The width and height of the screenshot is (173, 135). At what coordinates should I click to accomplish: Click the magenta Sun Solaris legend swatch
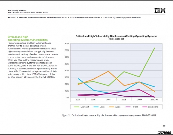[x=145, y=107]
